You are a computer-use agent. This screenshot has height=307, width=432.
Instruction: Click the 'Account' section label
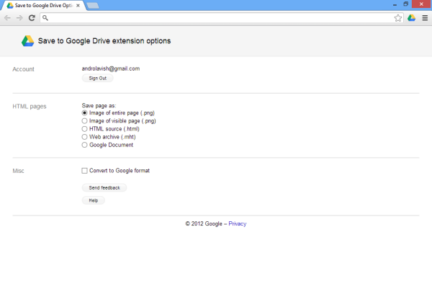pyautogui.click(x=24, y=69)
